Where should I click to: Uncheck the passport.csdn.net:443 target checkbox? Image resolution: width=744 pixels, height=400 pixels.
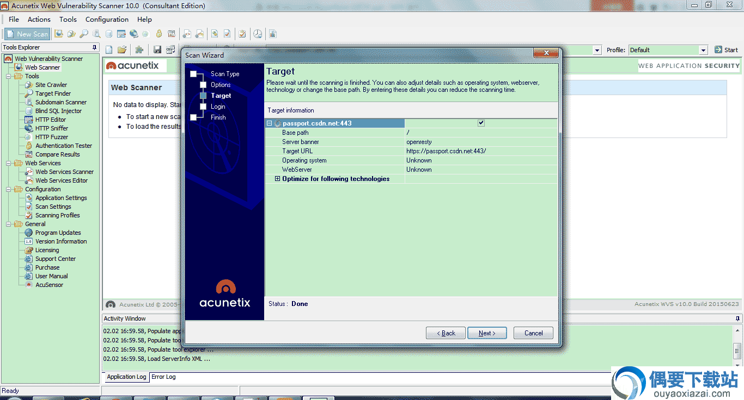pos(481,123)
